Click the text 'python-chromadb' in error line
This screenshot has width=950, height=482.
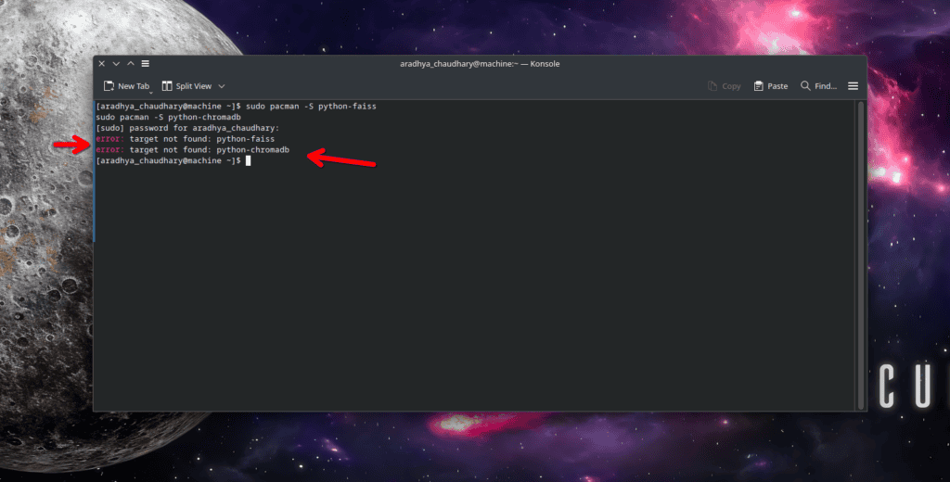coord(252,149)
